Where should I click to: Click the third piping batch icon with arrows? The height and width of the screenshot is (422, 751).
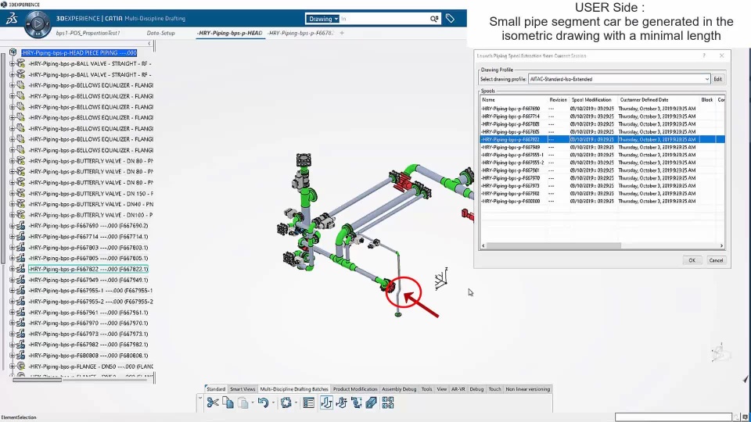(357, 403)
